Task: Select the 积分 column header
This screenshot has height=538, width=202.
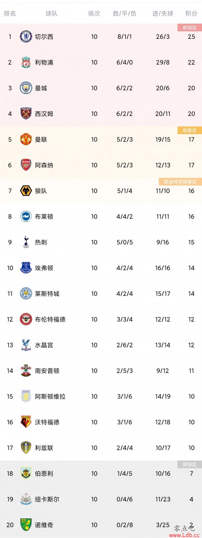Action: [x=191, y=14]
